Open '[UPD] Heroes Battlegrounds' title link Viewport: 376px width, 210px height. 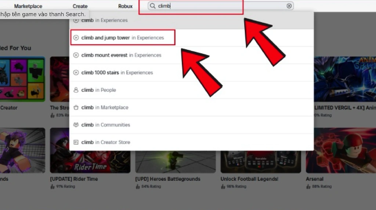coord(167,179)
